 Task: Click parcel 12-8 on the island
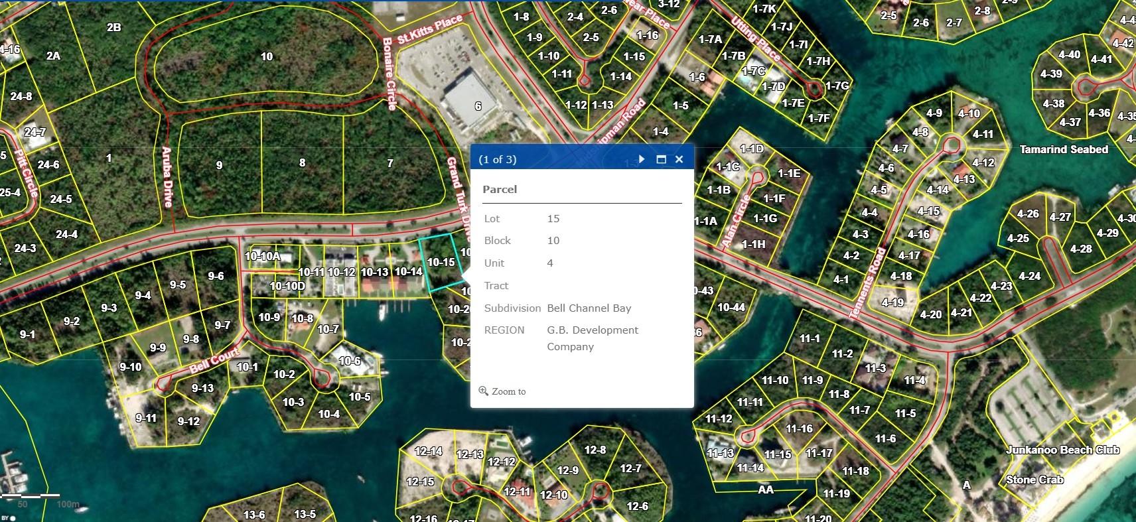595,450
